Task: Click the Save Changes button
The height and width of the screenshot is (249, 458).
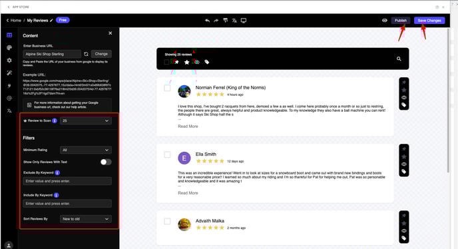Action: (x=429, y=21)
